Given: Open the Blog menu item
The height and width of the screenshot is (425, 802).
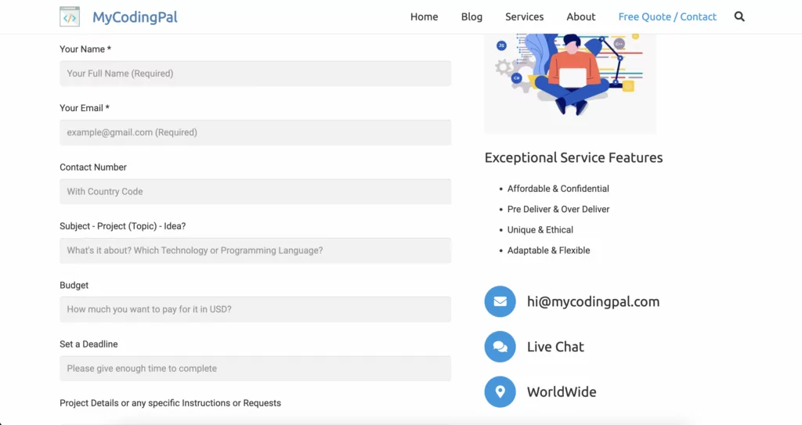Looking at the screenshot, I should [471, 17].
